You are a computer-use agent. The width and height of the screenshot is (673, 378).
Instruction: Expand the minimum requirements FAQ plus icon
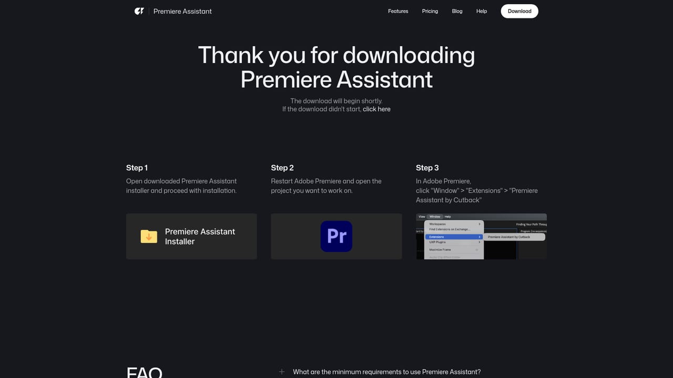[282, 372]
